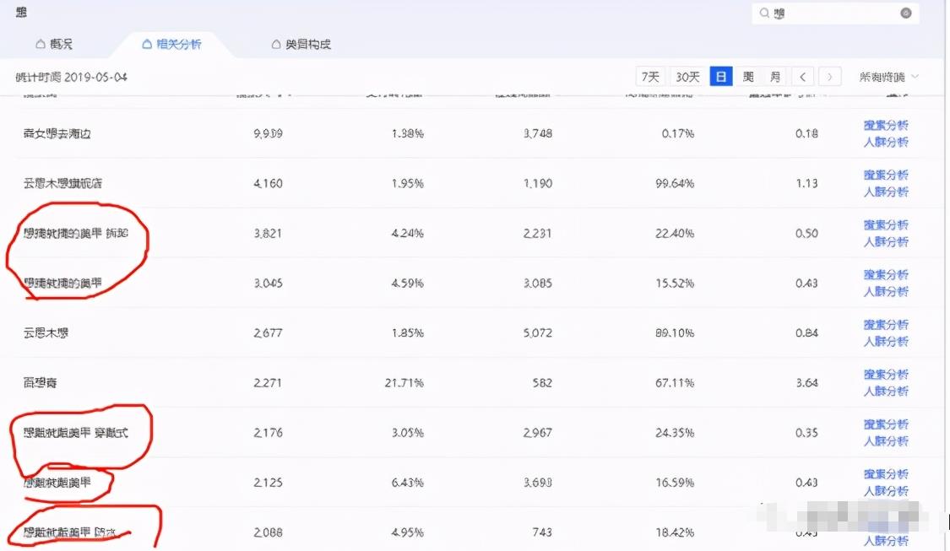This screenshot has width=950, height=551.
Task: Open 人群分析 for the 4,160 row
Action: [x=886, y=192]
